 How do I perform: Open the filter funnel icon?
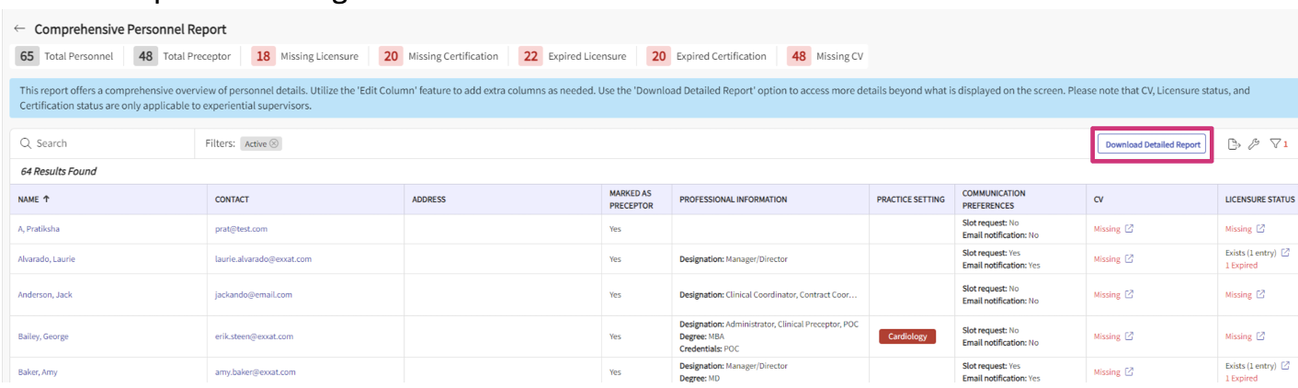click(x=1277, y=144)
